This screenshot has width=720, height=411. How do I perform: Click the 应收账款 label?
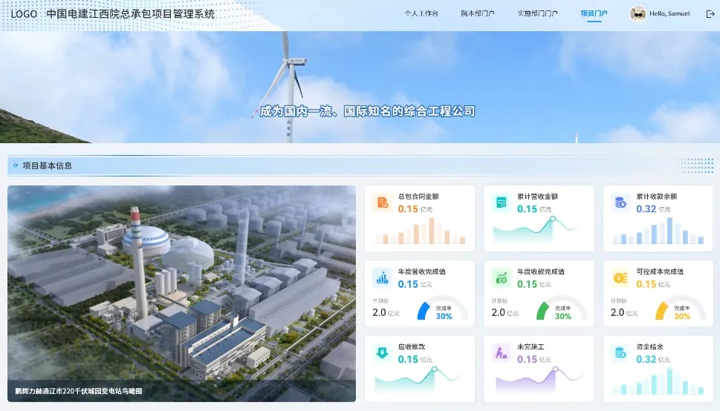coord(412,346)
